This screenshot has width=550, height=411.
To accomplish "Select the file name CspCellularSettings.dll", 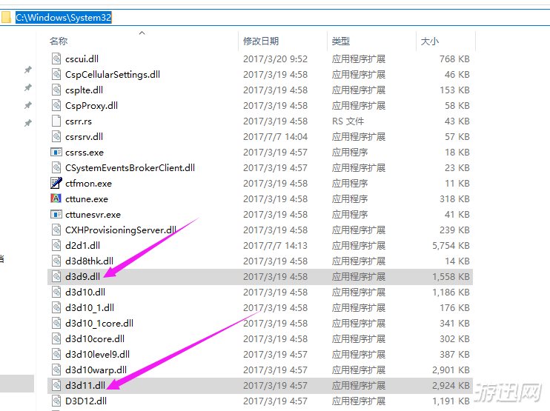I will click(113, 74).
